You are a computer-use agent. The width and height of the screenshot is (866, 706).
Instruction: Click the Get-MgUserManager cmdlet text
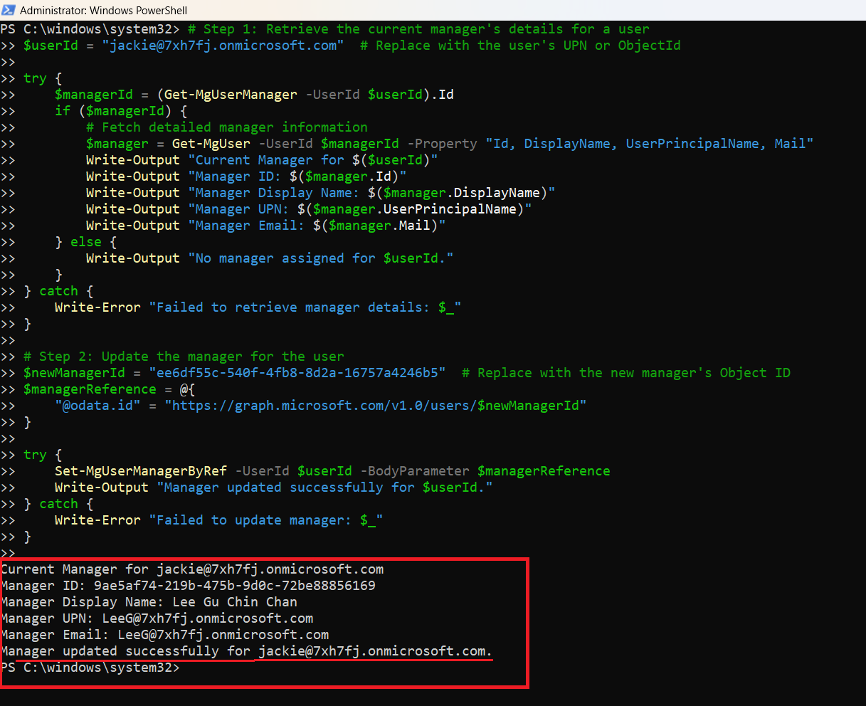click(231, 95)
